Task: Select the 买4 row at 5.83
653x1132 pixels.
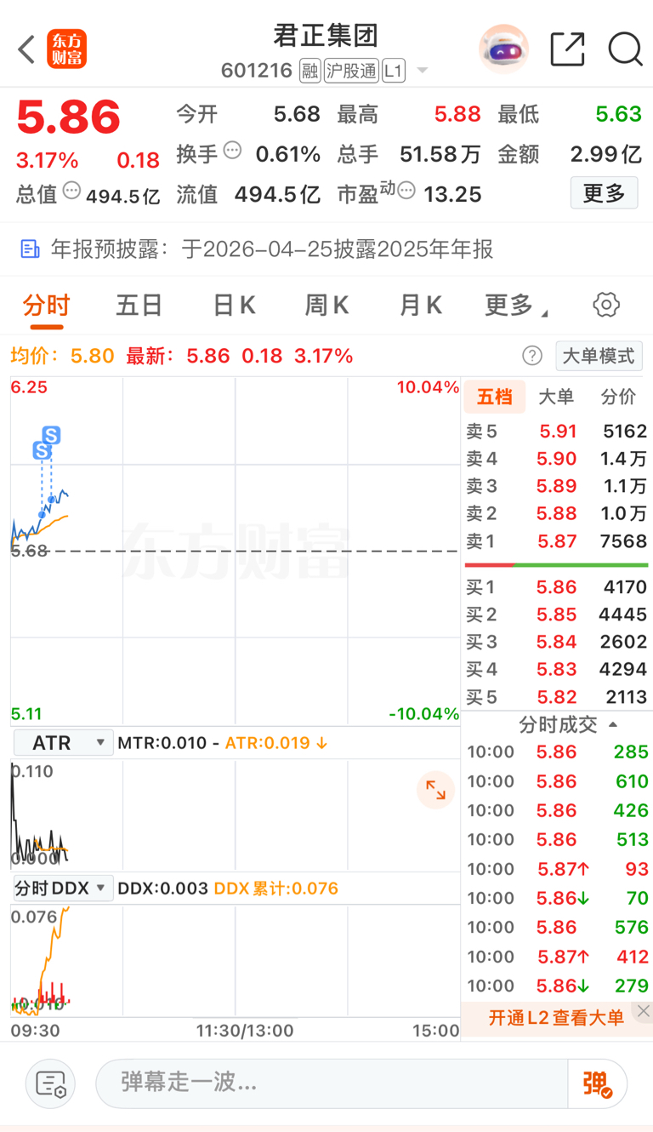Action: [x=556, y=668]
